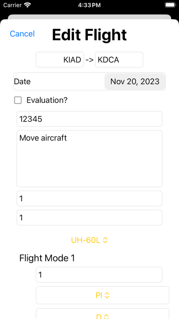Select the second field containing 1 above UH-60L
Image resolution: width=179 pixels, height=319 pixels.
(89, 218)
